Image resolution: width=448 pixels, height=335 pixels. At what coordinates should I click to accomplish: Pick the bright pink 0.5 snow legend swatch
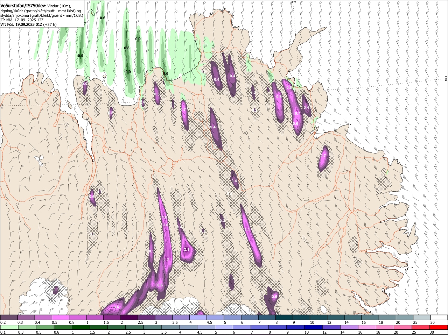60,317
